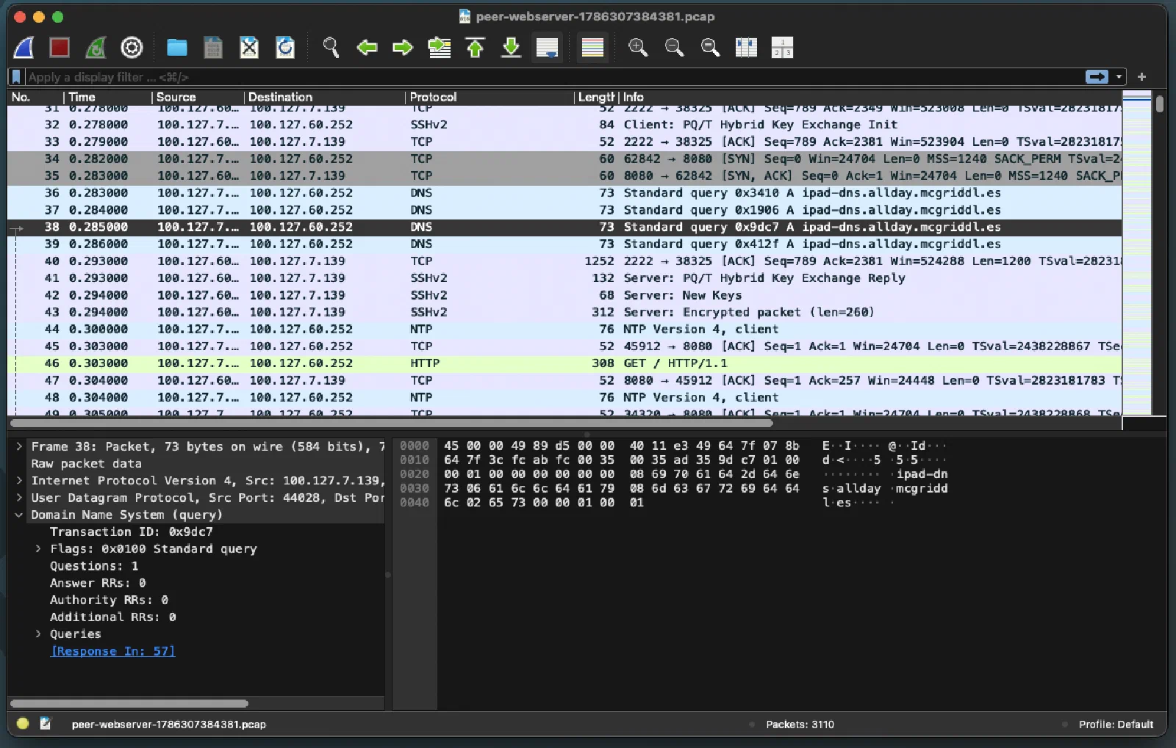
Task: Sort by the No. column header
Action: 35,97
